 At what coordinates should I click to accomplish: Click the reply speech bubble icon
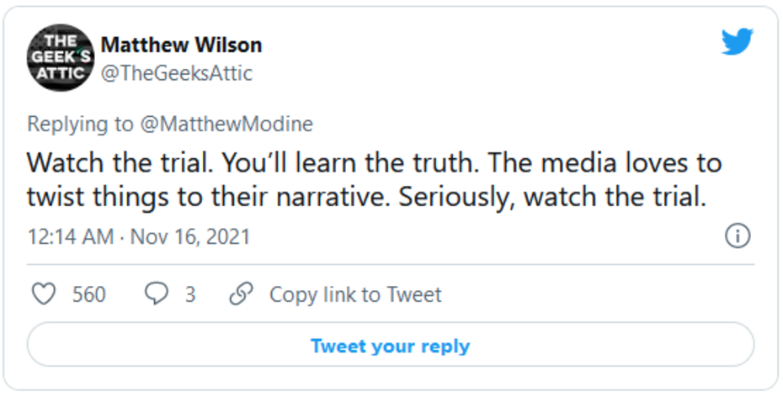click(x=157, y=294)
